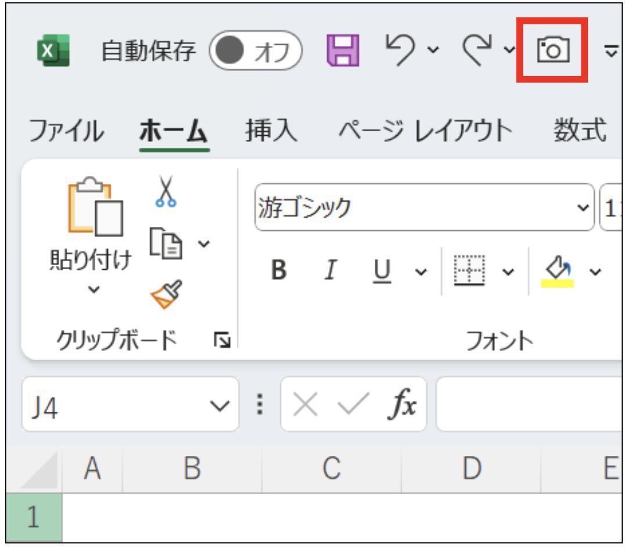Click inside the formula bar input
The image size is (625, 547).
529,405
